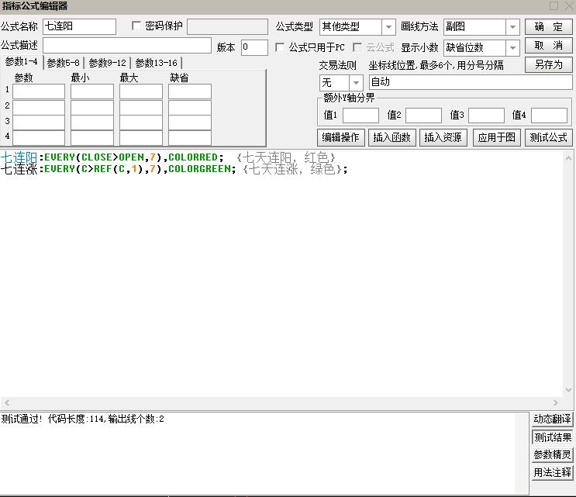Image resolution: width=576 pixels, height=497 pixels.
Task: Click the COLORRED keyword in the code
Action: click(193, 157)
